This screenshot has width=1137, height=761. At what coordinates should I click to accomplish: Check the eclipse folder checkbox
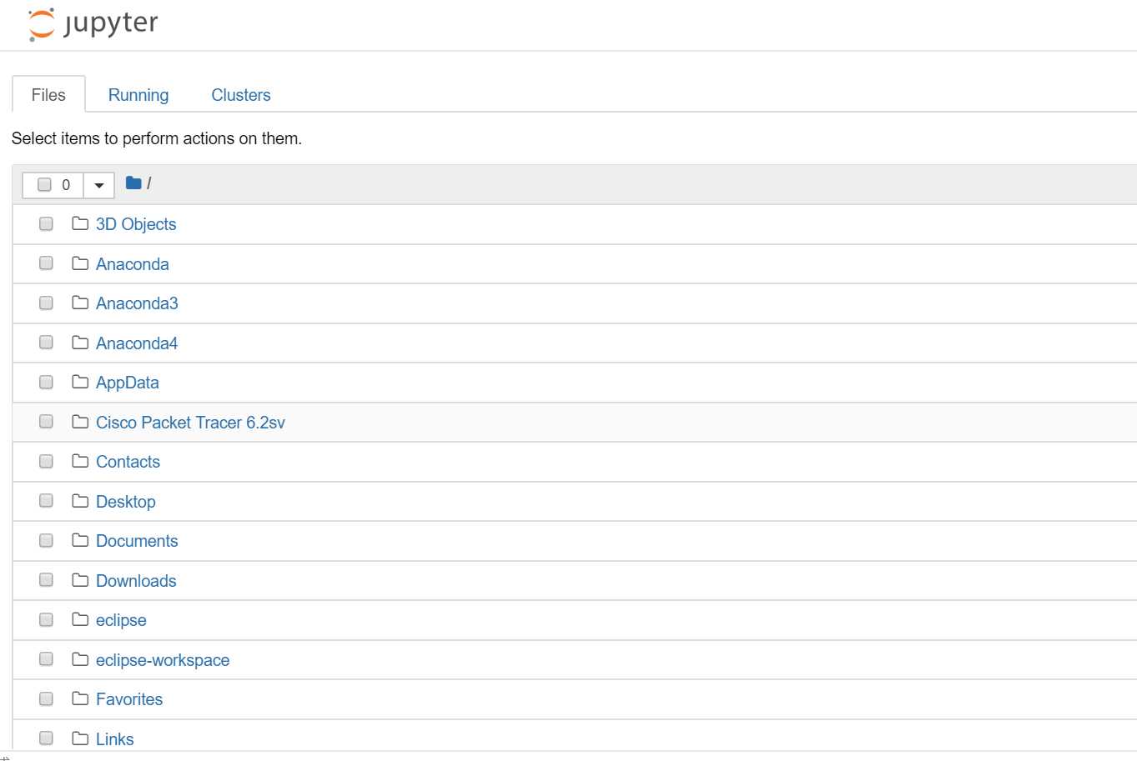coord(46,619)
